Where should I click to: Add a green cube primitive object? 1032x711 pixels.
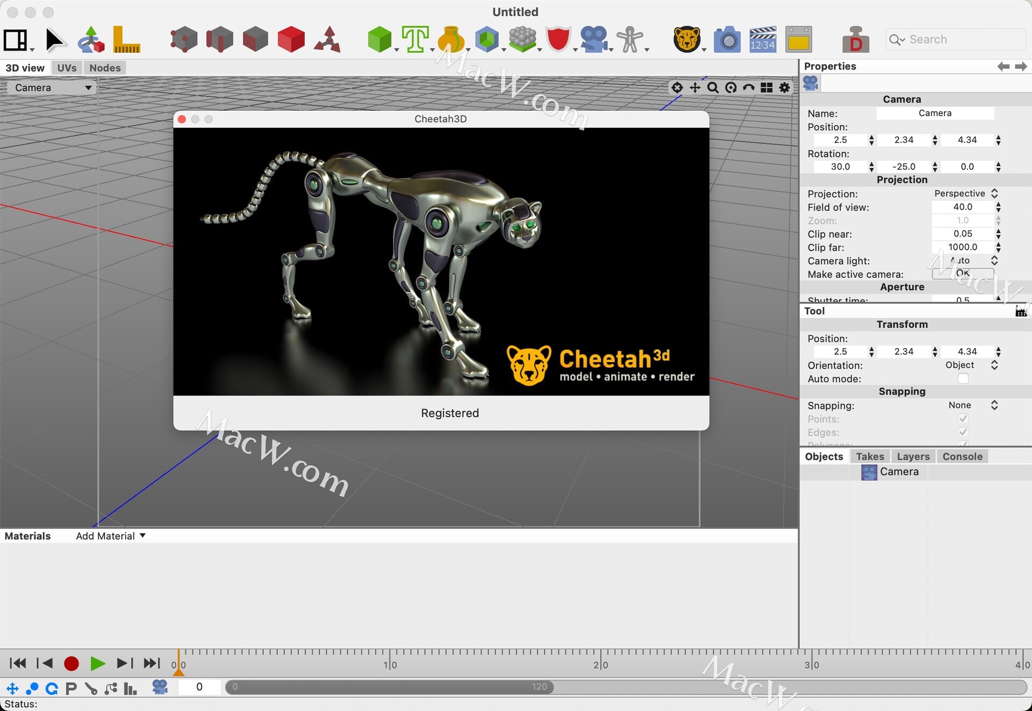click(379, 40)
